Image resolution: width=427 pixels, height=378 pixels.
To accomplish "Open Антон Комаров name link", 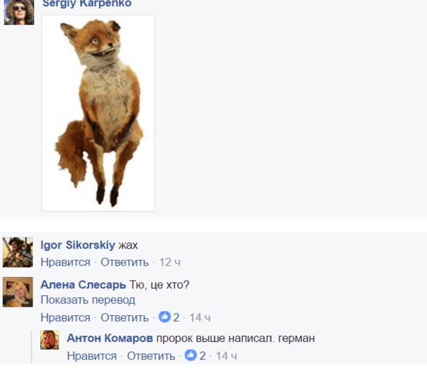I will [110, 338].
